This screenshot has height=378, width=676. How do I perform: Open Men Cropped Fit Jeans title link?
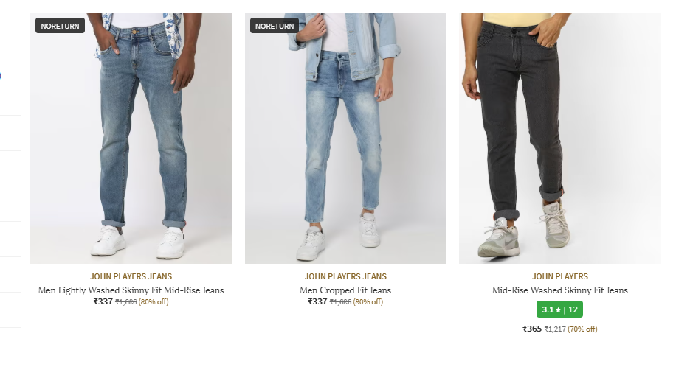345,290
